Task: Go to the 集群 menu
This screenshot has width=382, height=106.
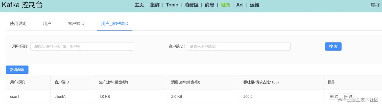Action: point(155,5)
